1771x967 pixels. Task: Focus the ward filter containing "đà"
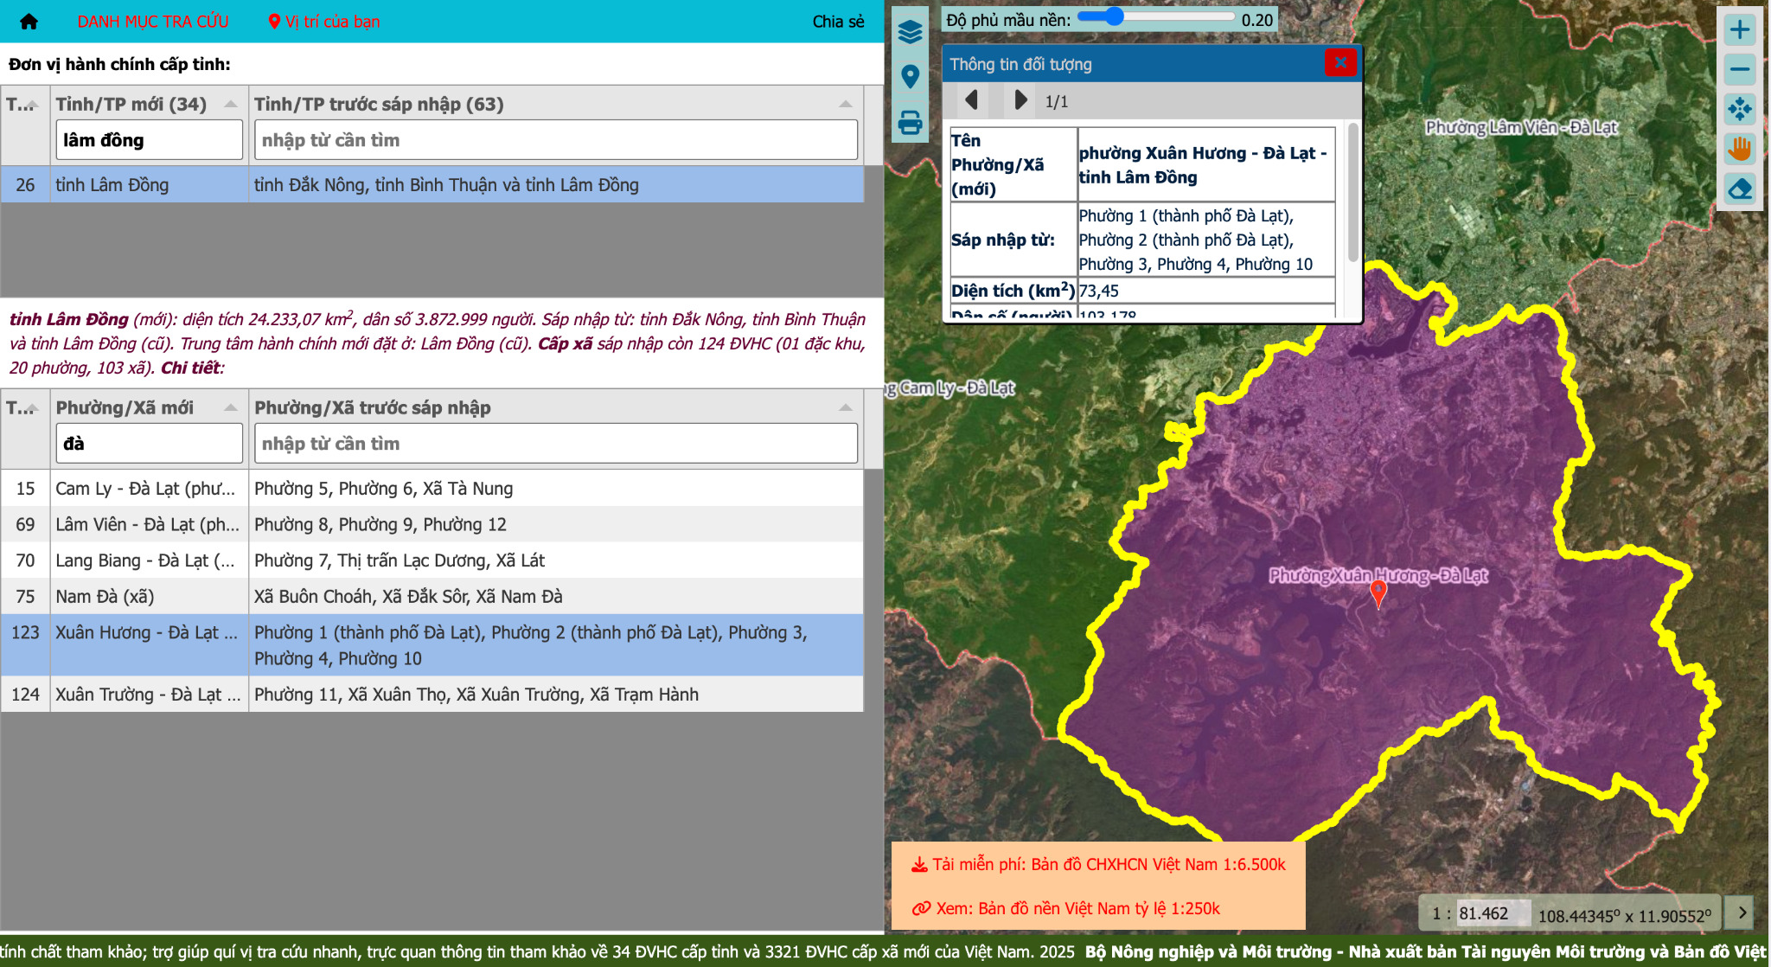pyautogui.click(x=149, y=444)
